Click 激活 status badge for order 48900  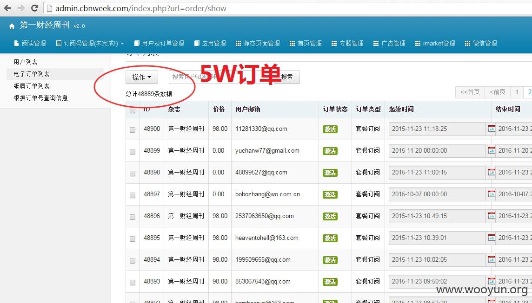(330, 129)
